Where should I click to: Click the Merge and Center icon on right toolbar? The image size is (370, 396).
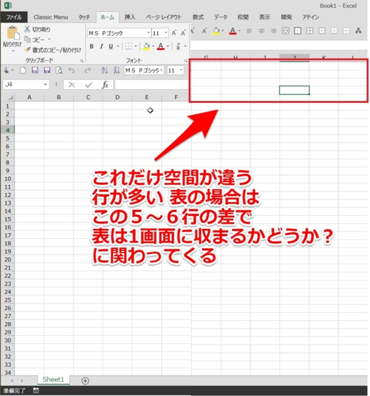285,31
